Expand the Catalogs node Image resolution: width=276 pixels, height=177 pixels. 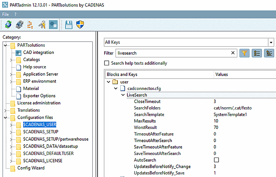pos(11,60)
